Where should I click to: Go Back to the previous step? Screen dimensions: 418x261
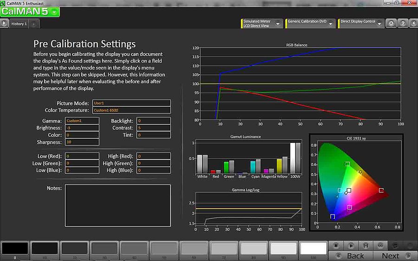tap(351, 256)
